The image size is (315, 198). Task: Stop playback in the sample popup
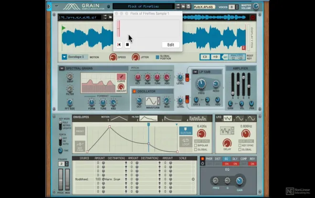point(127,44)
